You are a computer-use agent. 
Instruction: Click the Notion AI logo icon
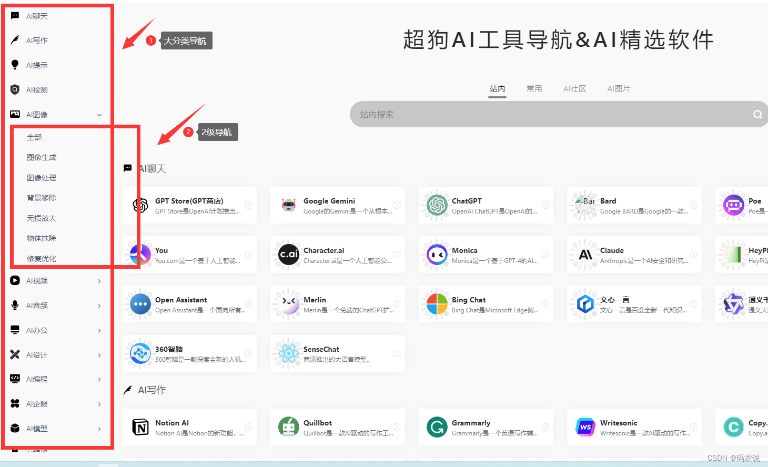click(x=140, y=427)
